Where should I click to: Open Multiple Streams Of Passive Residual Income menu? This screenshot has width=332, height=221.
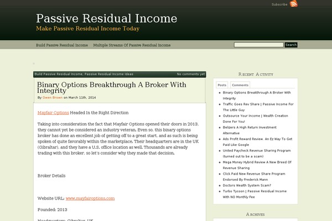[x=132, y=45]
